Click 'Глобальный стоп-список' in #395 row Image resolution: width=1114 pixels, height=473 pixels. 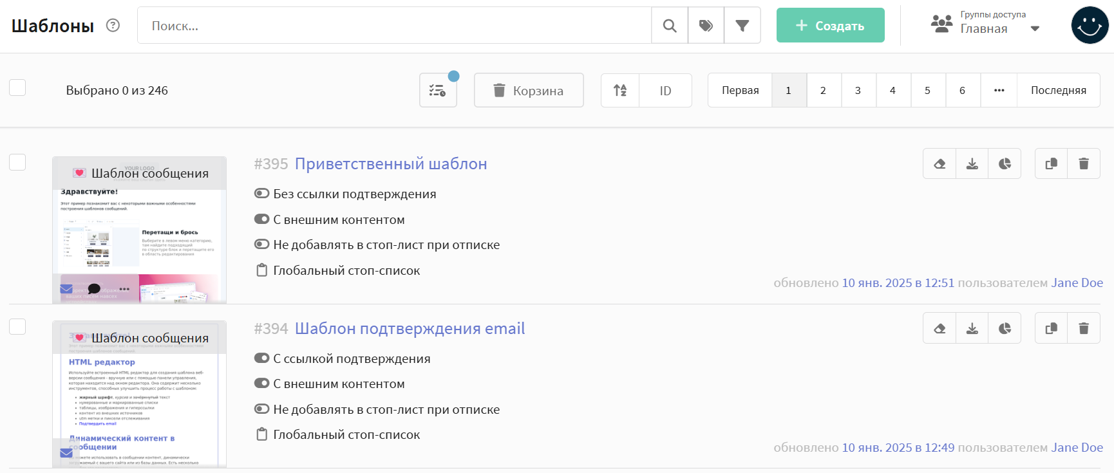[x=346, y=270]
